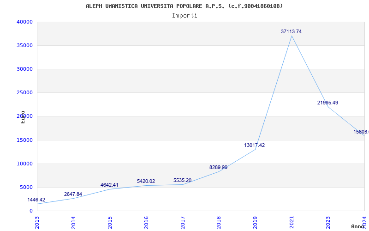This screenshot has width=369, height=231.
Task: Click the y-axis value 5000
Action: coord(26,188)
